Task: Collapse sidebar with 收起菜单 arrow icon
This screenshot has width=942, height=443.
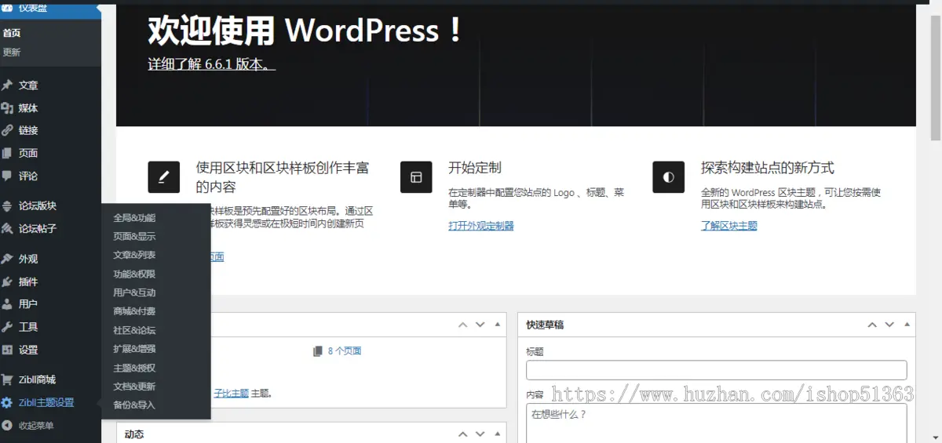Action: coord(7,426)
